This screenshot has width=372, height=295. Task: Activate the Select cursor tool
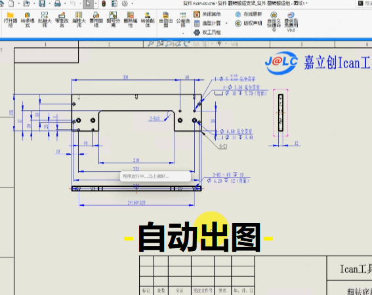pos(89,3)
